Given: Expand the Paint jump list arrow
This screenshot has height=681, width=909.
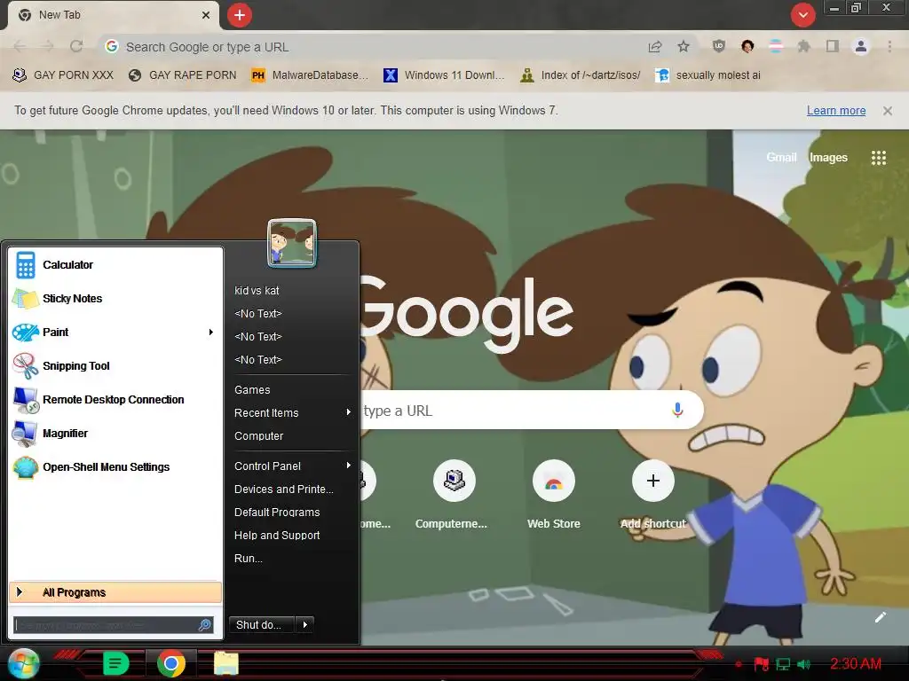Looking at the screenshot, I should [x=211, y=333].
